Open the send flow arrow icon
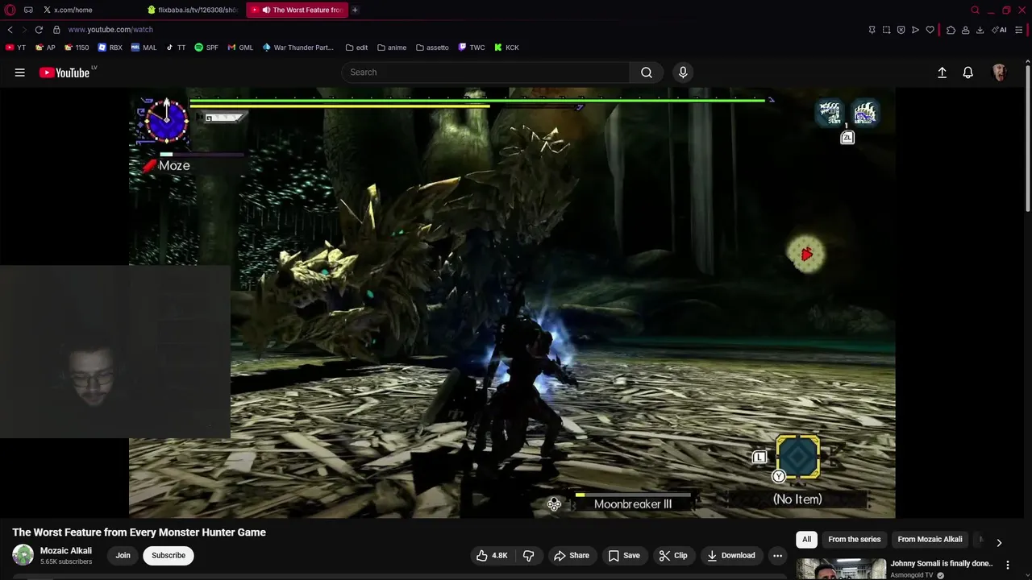The image size is (1032, 580). [915, 30]
